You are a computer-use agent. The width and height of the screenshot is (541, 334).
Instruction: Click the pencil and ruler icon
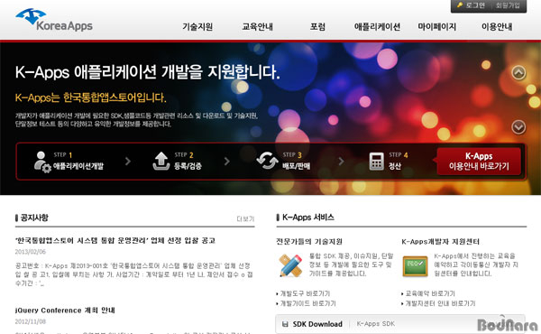[290, 265]
